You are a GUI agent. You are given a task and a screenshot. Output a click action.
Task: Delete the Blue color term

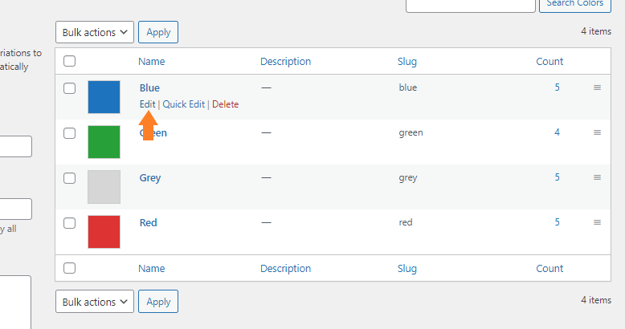tap(225, 104)
